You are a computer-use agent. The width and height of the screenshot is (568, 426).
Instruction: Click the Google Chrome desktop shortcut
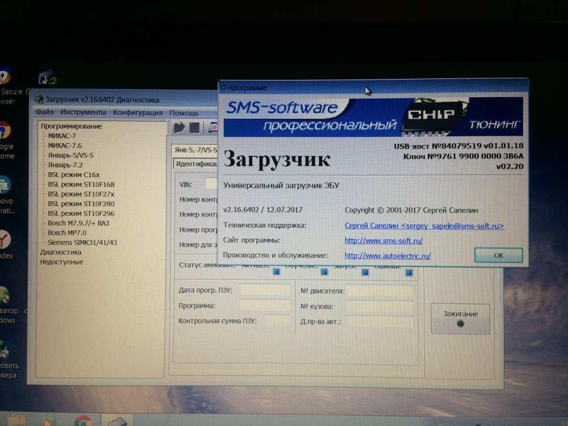click(x=5, y=131)
